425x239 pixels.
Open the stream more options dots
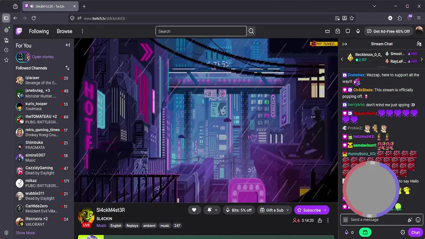(328, 220)
